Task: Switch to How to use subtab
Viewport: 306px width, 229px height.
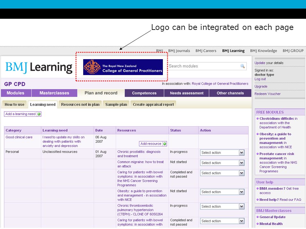Action: (x=14, y=104)
